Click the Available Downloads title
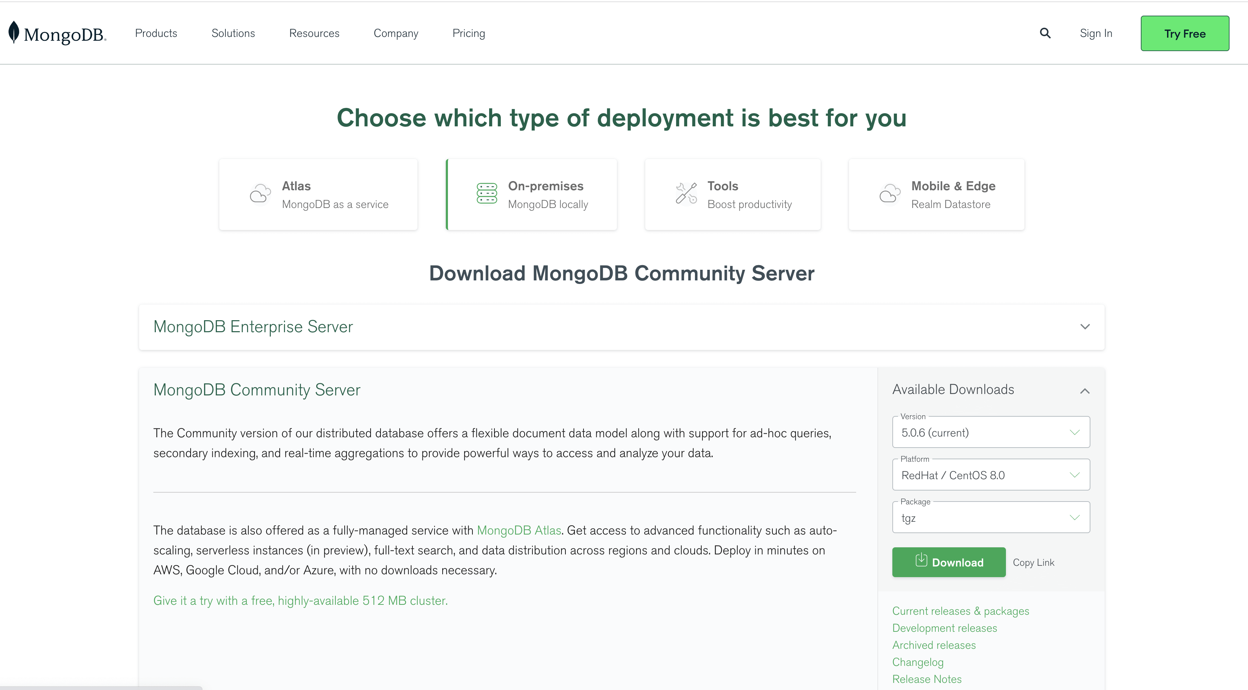This screenshot has height=690, width=1248. 953,389
